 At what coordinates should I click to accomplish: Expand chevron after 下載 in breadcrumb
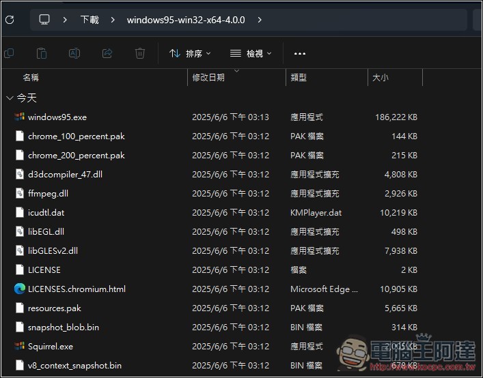click(113, 20)
